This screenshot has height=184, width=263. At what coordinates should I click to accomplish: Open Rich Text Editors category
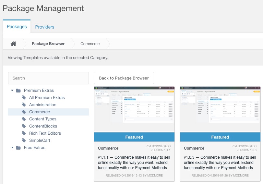[x=45, y=133]
